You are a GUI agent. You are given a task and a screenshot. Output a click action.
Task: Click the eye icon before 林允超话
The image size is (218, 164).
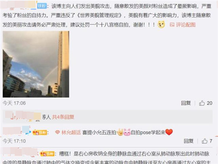click(57, 132)
